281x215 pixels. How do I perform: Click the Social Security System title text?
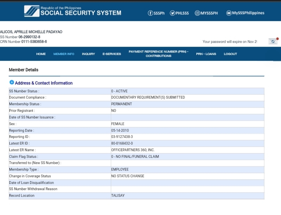click(x=81, y=13)
